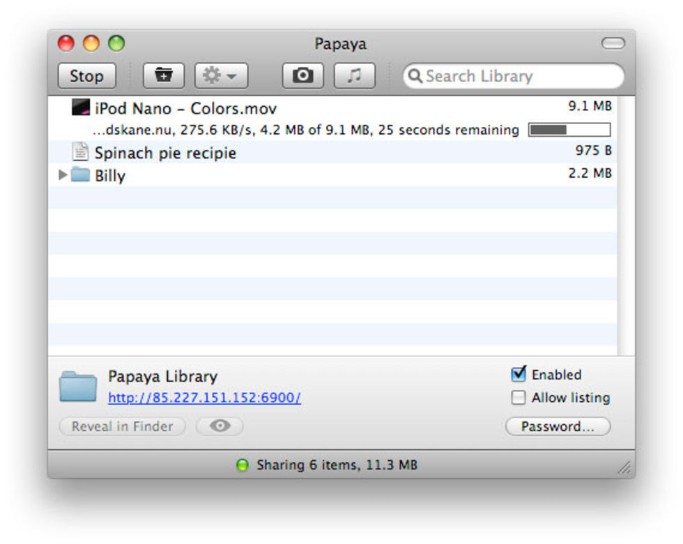Image resolution: width=683 pixels, height=544 pixels.
Task: Open the Password… dialog button
Action: (558, 426)
